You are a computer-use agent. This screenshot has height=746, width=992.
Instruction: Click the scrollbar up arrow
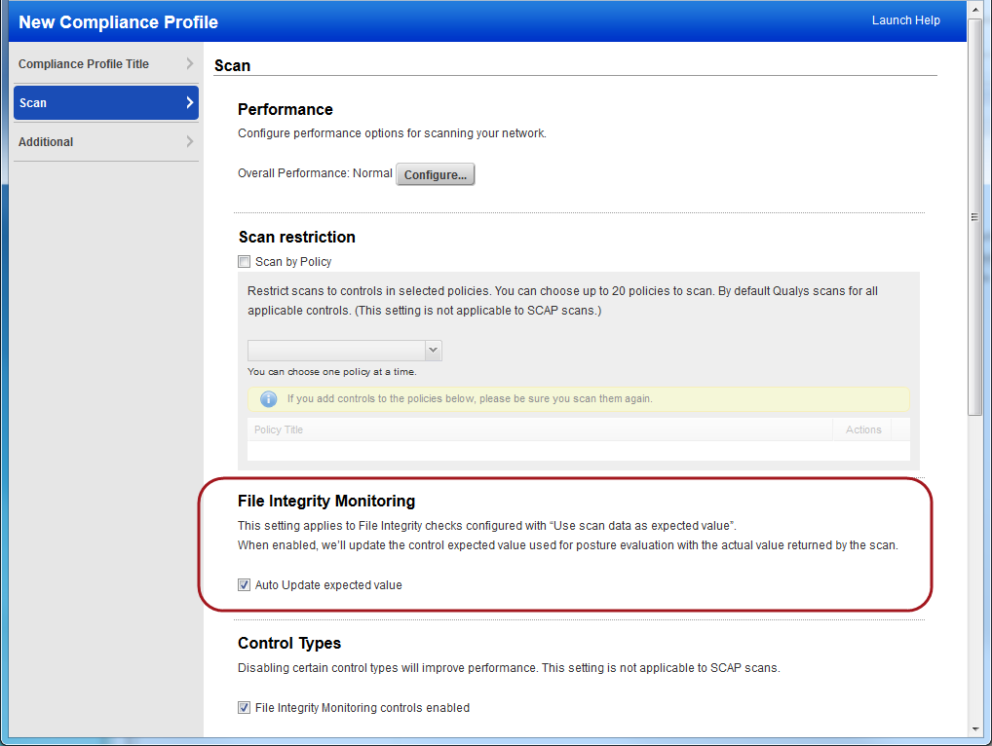click(976, 11)
